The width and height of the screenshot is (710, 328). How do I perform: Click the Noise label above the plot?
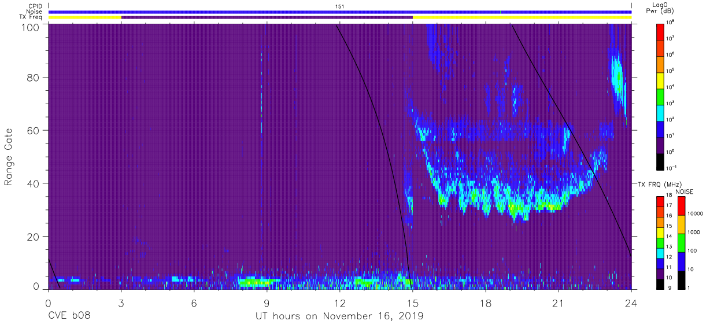(35, 12)
